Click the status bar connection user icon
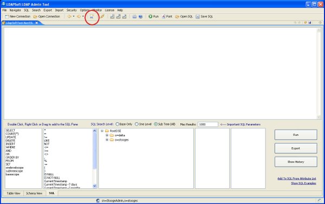 [98, 200]
